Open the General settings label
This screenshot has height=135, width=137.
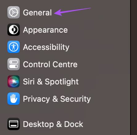click(37, 13)
